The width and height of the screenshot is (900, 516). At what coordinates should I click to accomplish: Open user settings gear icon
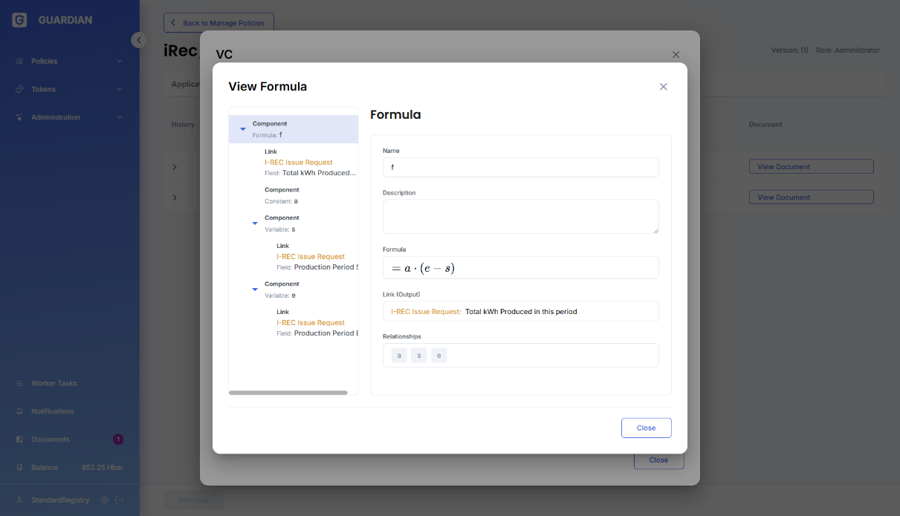[x=105, y=500]
